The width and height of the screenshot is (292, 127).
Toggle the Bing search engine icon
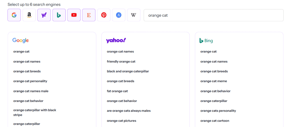tap(59, 15)
